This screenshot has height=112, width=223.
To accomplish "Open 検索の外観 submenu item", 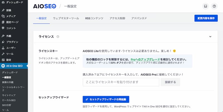I will pos(8,82).
